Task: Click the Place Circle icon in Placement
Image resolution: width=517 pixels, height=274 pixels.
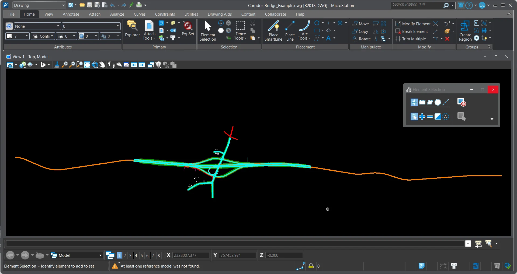Action: pyautogui.click(x=317, y=23)
